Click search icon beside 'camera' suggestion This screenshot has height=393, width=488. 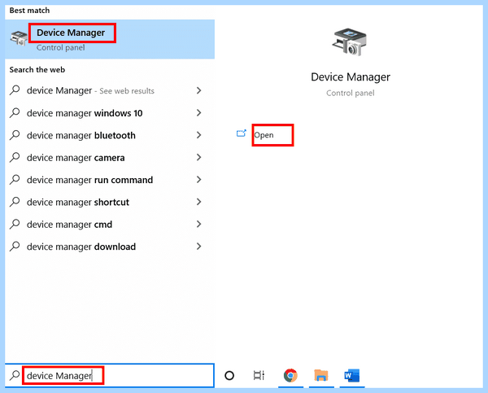[15, 157]
